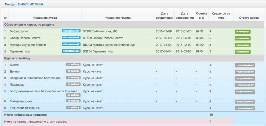266x126 pixels.
Task: Click 'курс не начат' badge for Псалтырь
Action: 245,85
